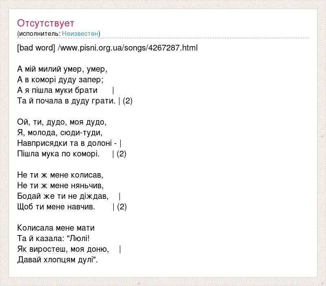Open the performer link "Неизвестен"
This screenshot has width=326, height=286.
80,33
